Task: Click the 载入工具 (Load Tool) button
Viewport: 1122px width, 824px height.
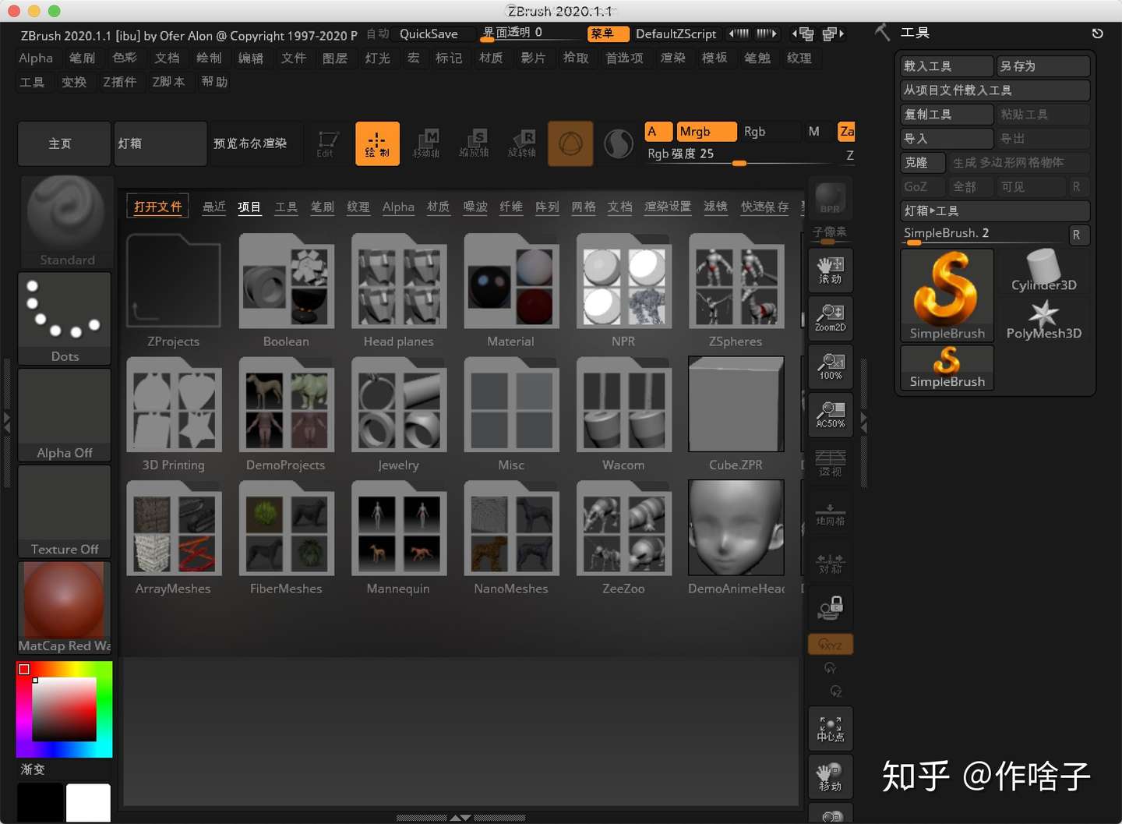Action: coord(947,66)
